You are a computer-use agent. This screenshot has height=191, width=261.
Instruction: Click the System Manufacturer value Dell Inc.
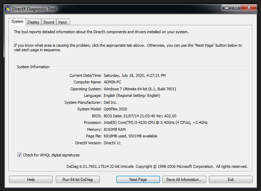[110, 102]
